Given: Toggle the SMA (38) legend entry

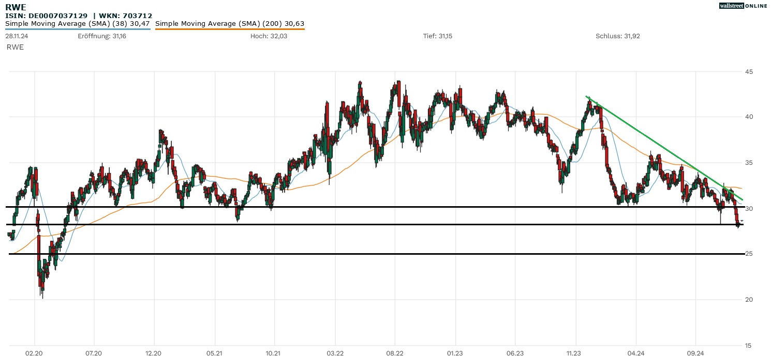Looking at the screenshot, I should (x=78, y=23).
